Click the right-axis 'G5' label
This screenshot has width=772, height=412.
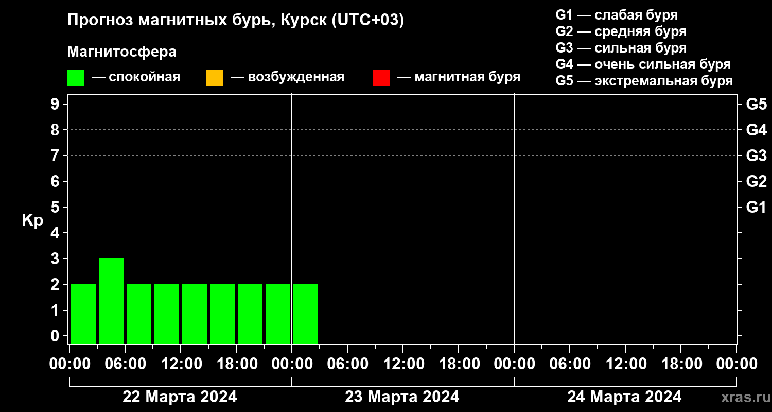[x=757, y=104]
